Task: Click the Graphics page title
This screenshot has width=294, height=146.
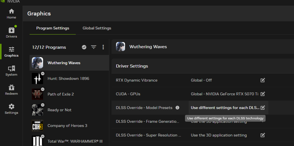Action: (x=39, y=13)
